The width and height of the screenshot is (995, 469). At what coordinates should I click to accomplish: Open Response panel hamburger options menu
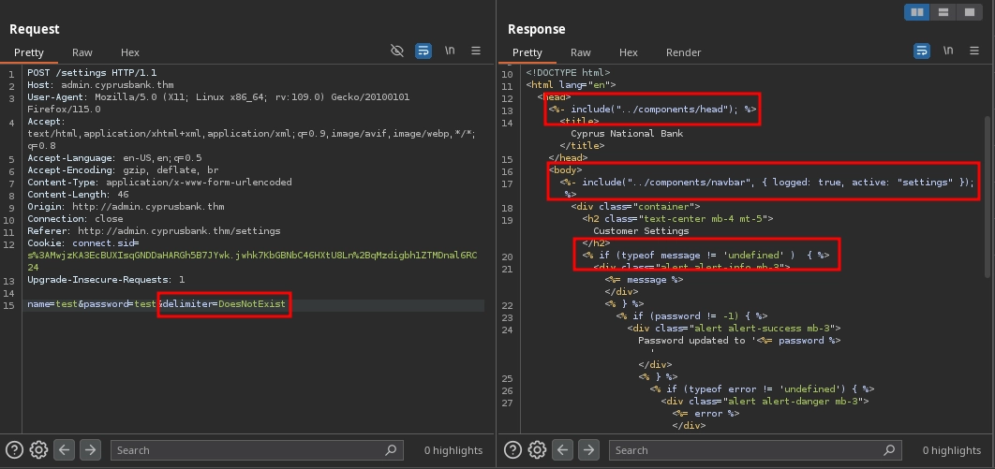974,51
